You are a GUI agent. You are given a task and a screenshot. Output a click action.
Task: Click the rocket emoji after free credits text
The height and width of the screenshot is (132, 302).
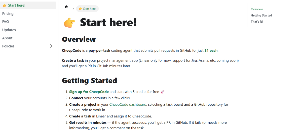pos(162,92)
